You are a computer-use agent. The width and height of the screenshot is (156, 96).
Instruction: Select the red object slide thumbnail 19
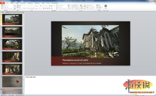click(12, 82)
